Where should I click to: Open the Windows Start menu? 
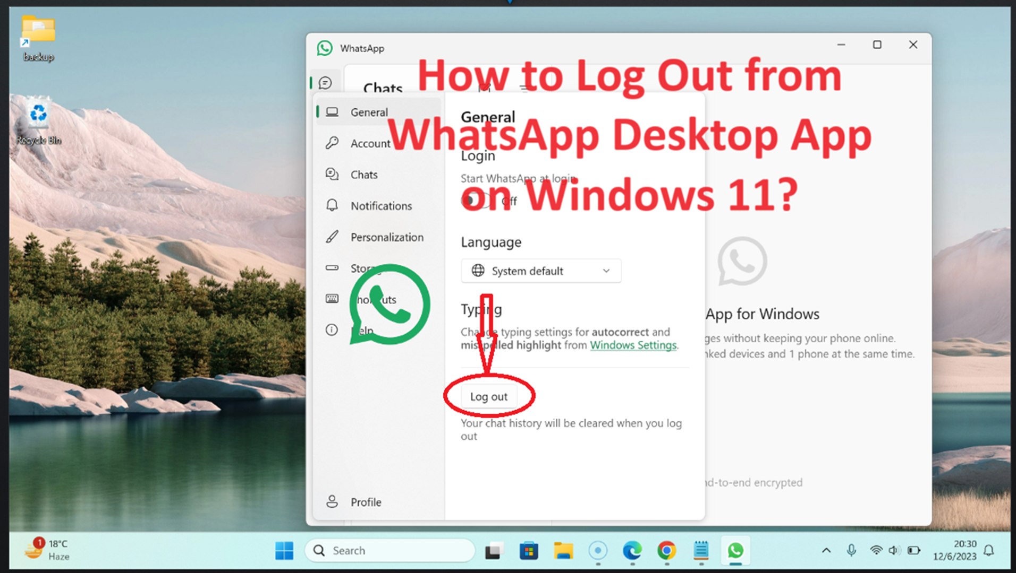[x=284, y=551]
